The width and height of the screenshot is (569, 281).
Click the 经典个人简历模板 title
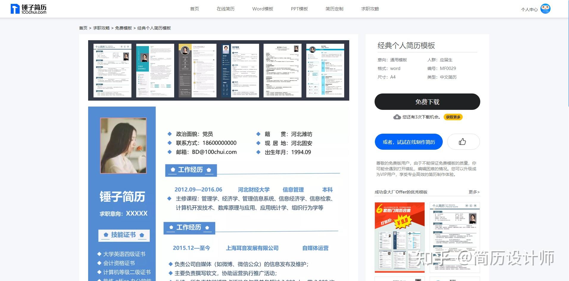[406, 46]
